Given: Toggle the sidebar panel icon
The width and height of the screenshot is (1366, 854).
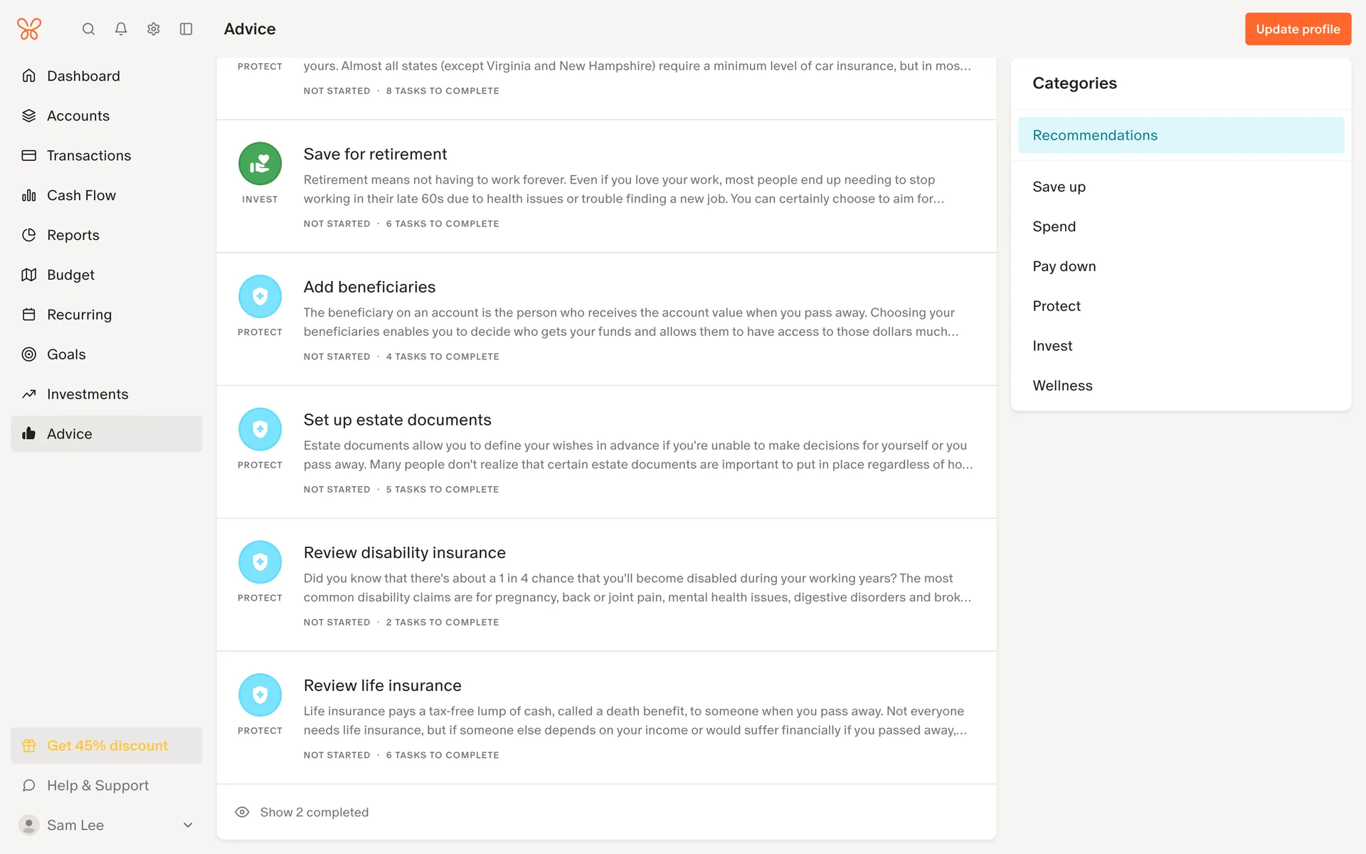Looking at the screenshot, I should coord(186,29).
